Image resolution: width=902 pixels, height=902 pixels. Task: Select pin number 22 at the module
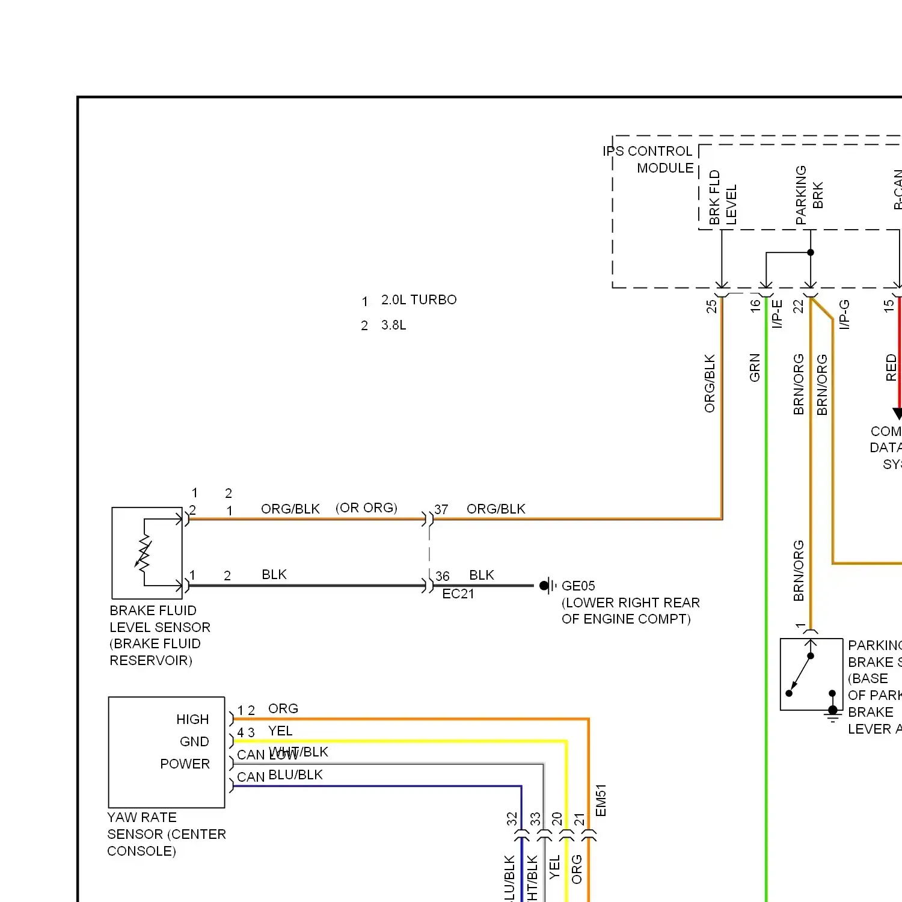799,306
